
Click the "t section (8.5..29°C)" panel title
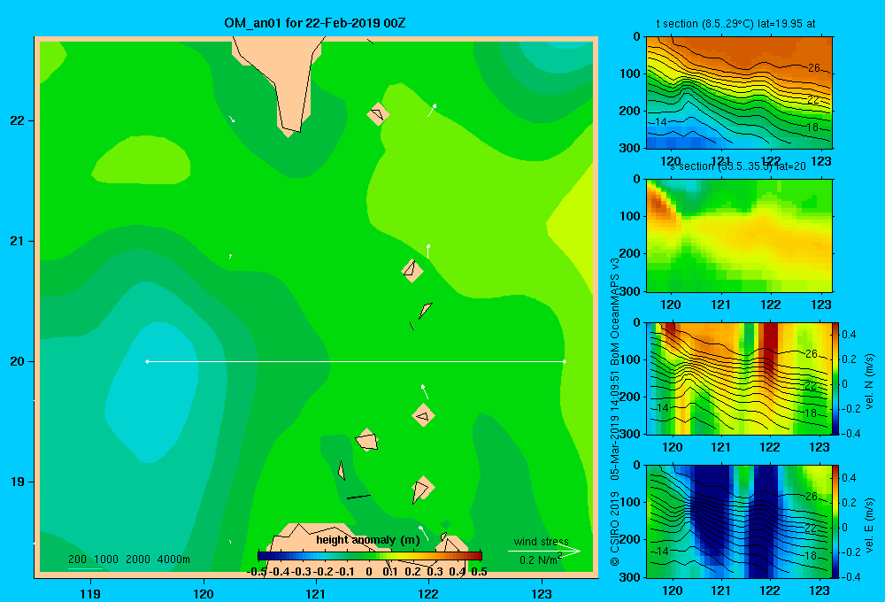[704, 24]
